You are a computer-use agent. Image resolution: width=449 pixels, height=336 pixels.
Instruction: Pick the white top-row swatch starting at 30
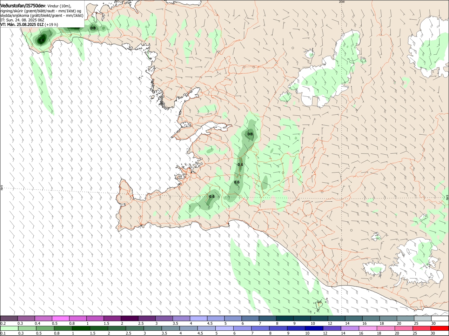[x=440, y=318]
